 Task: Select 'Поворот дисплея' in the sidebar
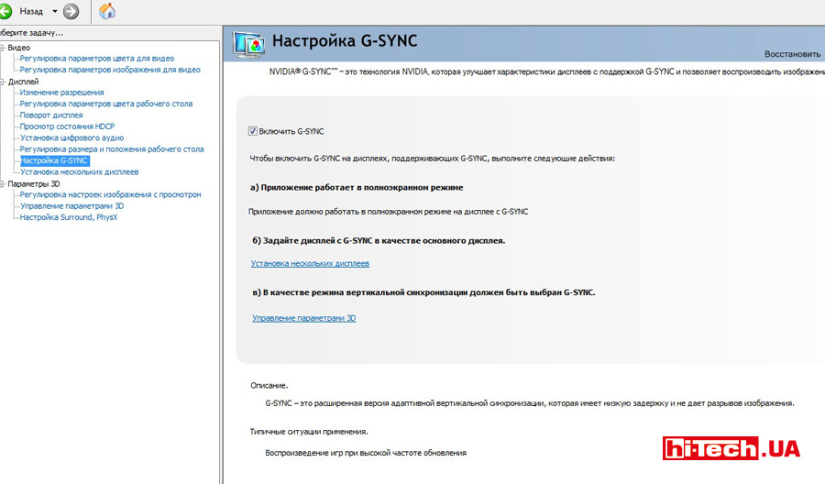[51, 115]
